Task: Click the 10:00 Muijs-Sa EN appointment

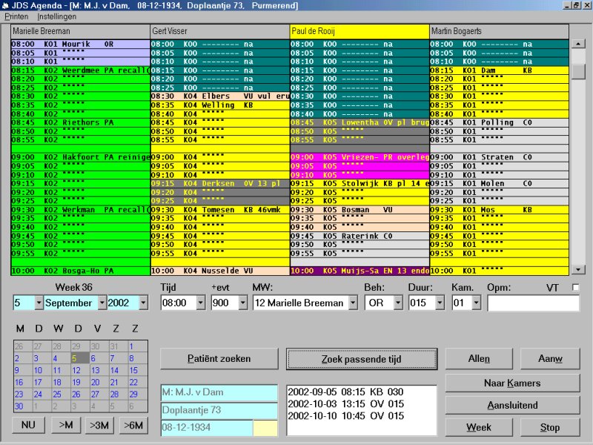Action: [360, 271]
